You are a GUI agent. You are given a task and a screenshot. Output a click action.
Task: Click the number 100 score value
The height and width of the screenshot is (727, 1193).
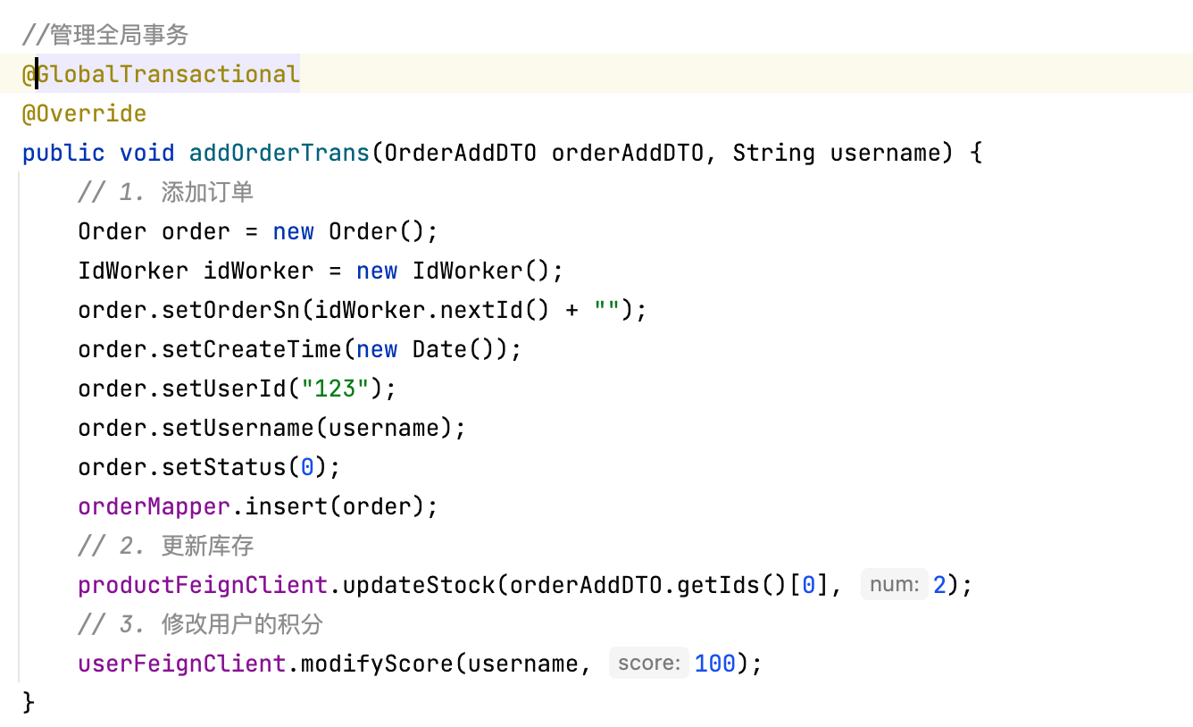714,664
